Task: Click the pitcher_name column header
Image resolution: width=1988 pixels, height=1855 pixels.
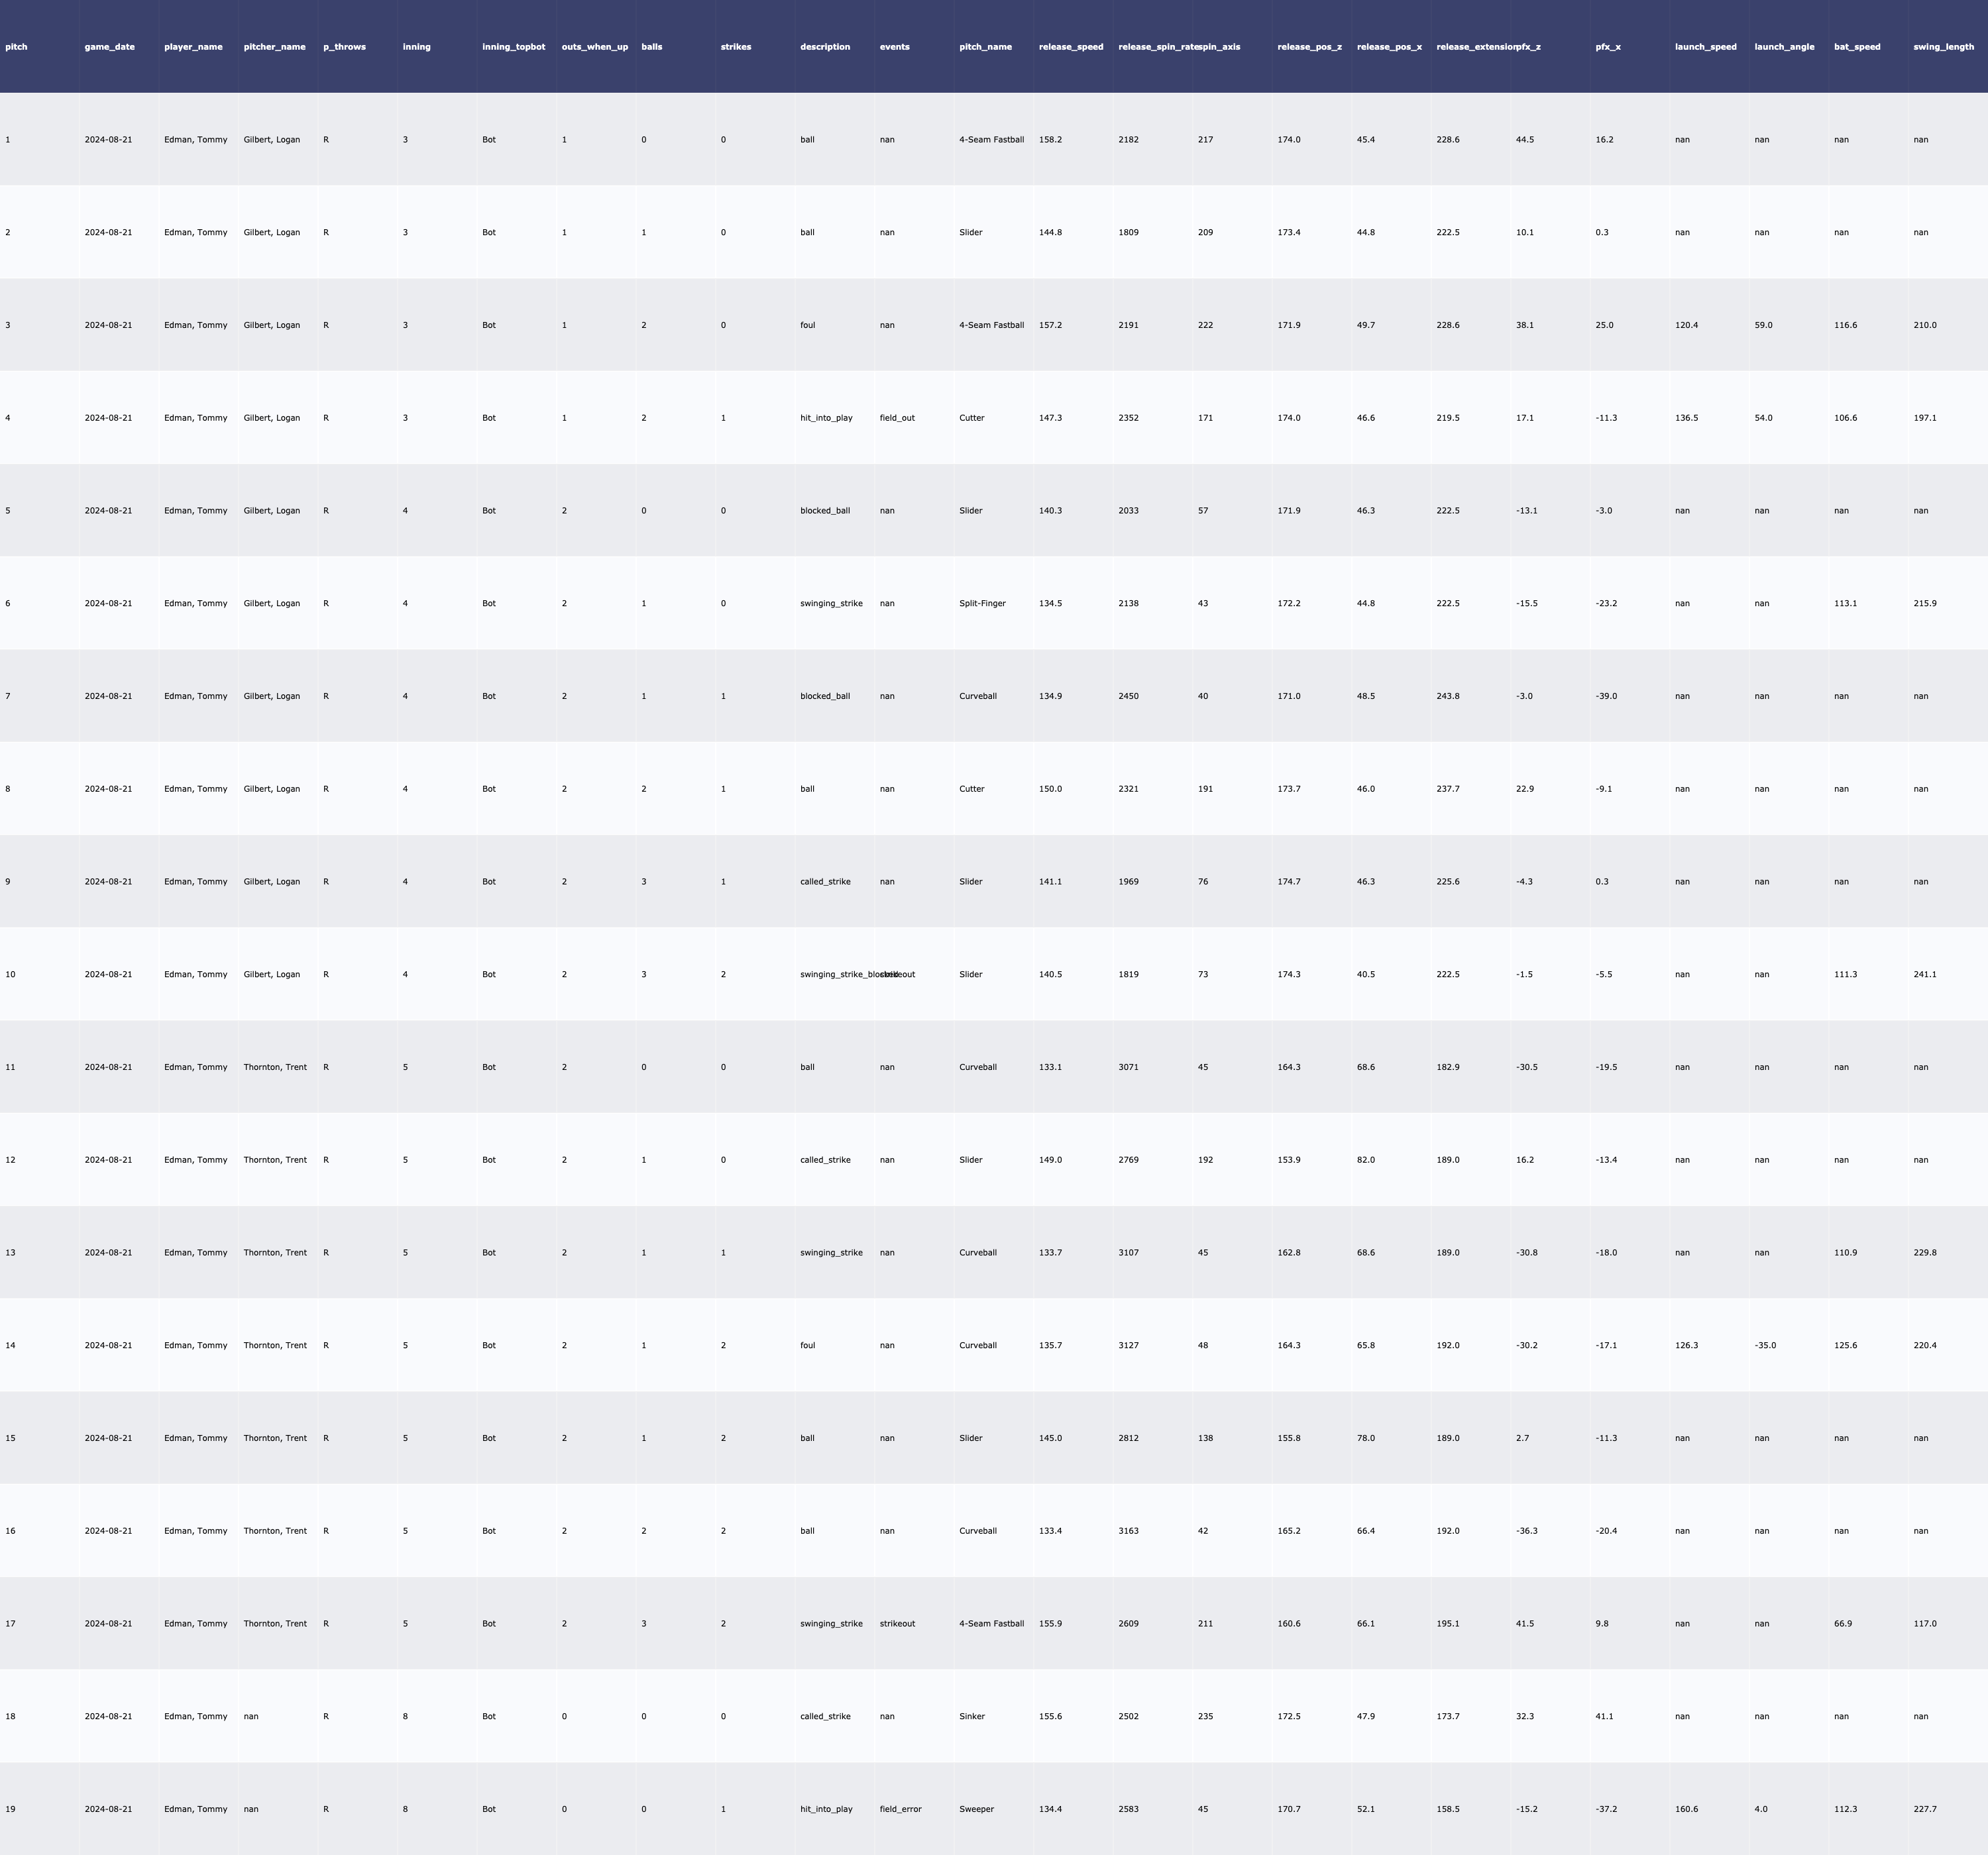Action: click(x=274, y=47)
